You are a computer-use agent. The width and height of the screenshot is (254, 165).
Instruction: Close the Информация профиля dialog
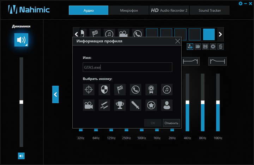[x=177, y=41]
